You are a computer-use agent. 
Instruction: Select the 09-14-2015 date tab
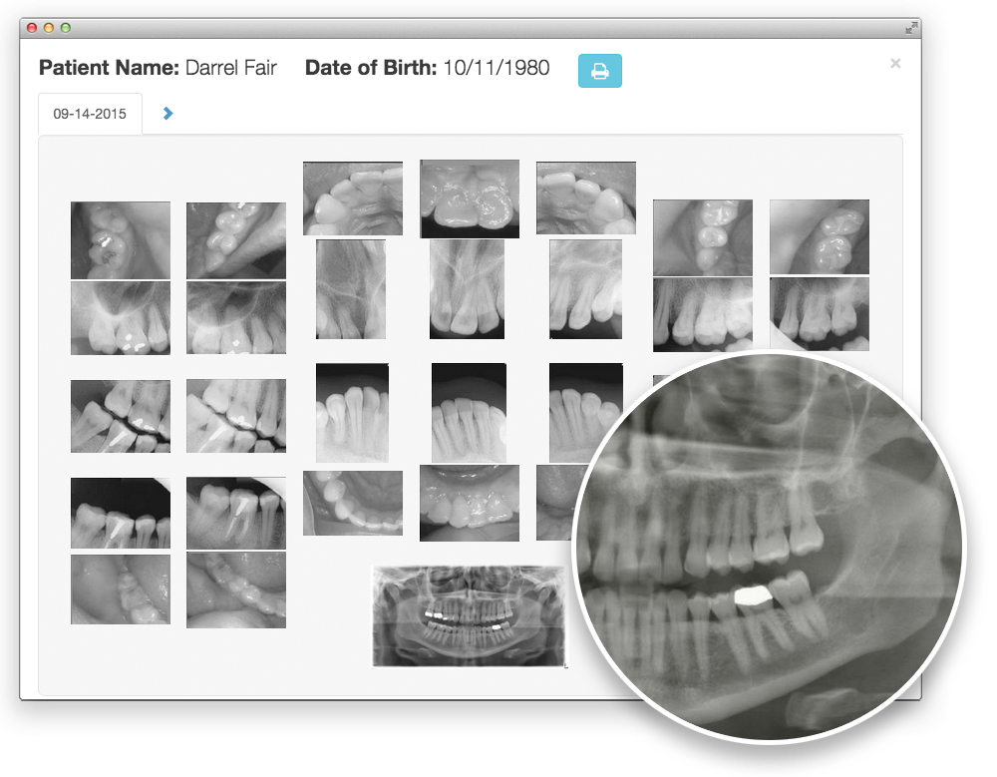pyautogui.click(x=91, y=114)
